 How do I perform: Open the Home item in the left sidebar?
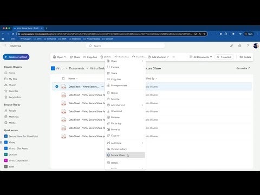point(10,73)
